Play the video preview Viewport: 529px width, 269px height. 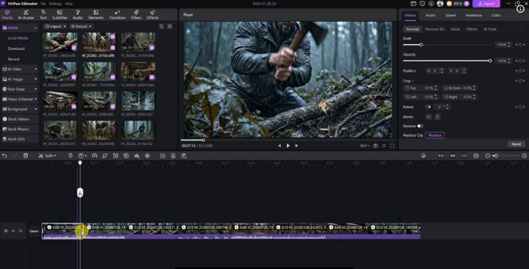[x=288, y=146]
